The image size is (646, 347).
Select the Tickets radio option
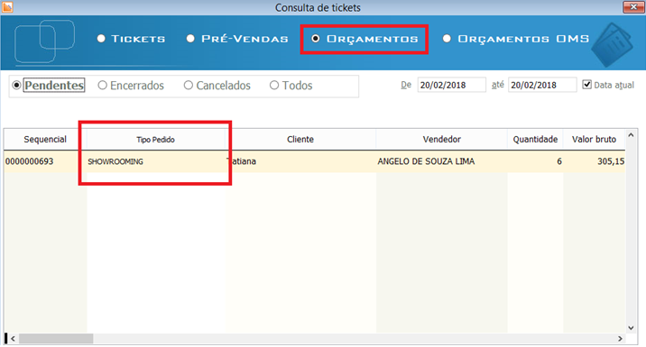[x=131, y=39]
